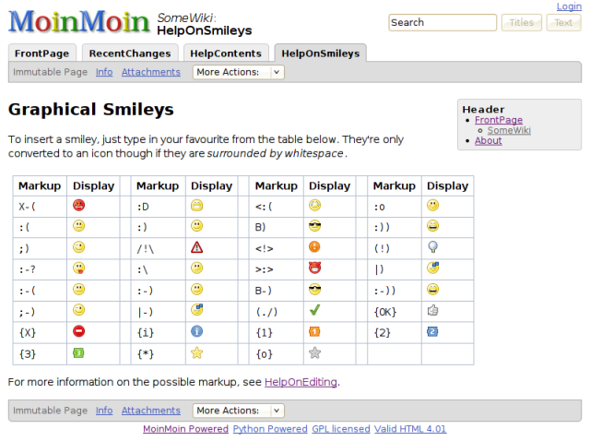Click the Login link
This screenshot has width=590, height=441.
click(x=569, y=6)
